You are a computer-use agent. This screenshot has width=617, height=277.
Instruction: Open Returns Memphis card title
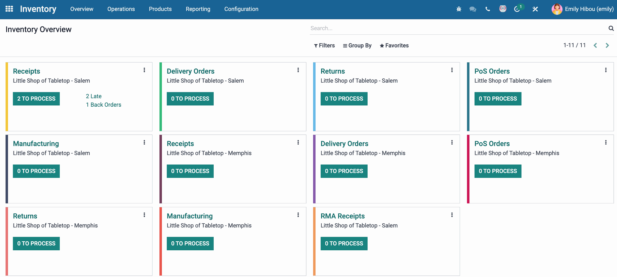(25, 216)
